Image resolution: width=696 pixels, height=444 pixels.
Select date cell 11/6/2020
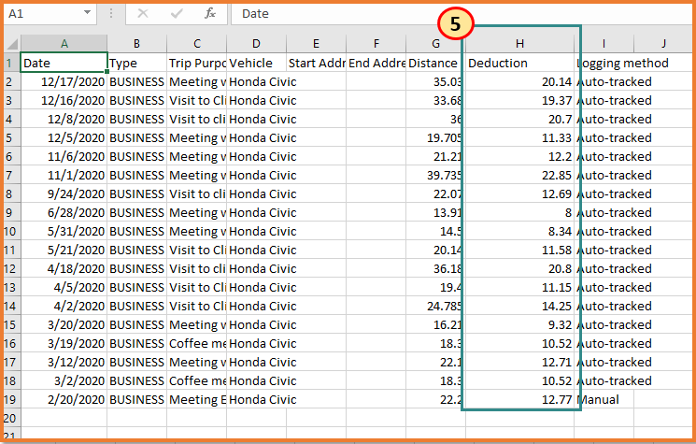pyautogui.click(x=64, y=156)
